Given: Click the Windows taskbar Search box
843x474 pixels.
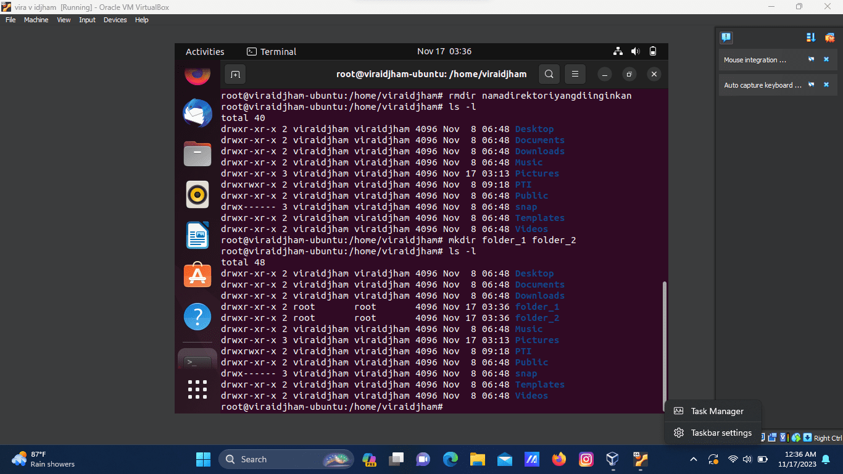Looking at the screenshot, I should coord(286,459).
